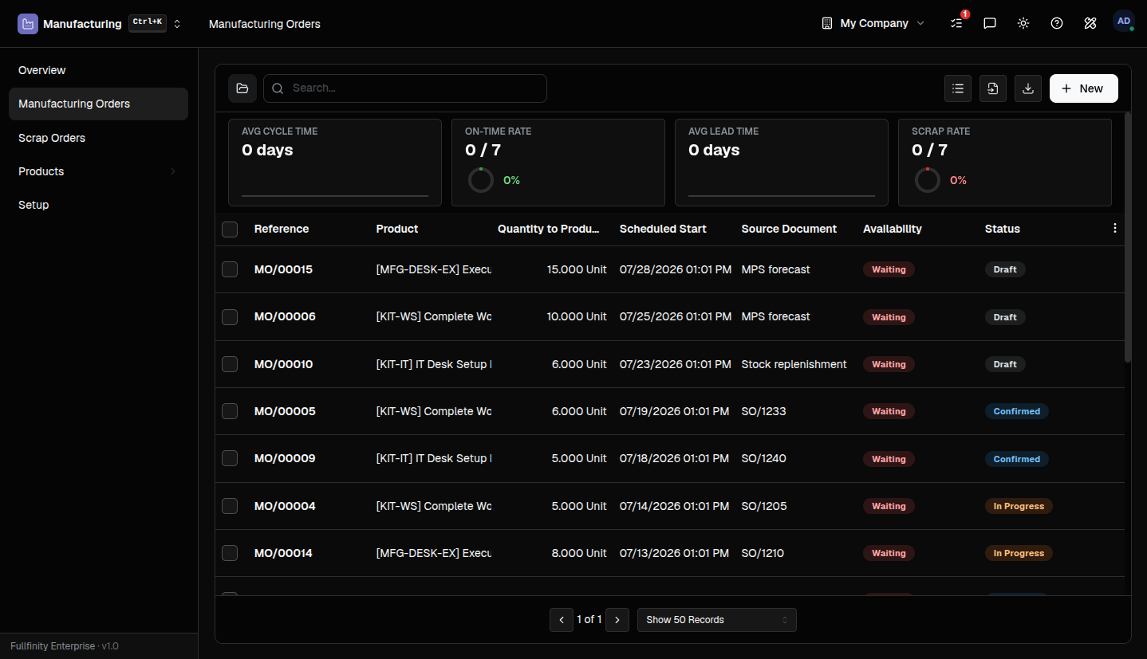Viewport: 1147px width, 659px height.
Task: Click the 8.000 Unit quantity cell
Action: 579,553
